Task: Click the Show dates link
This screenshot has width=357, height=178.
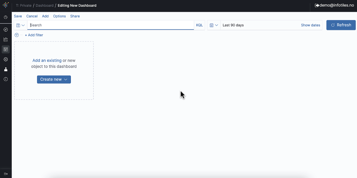Action: point(311,25)
